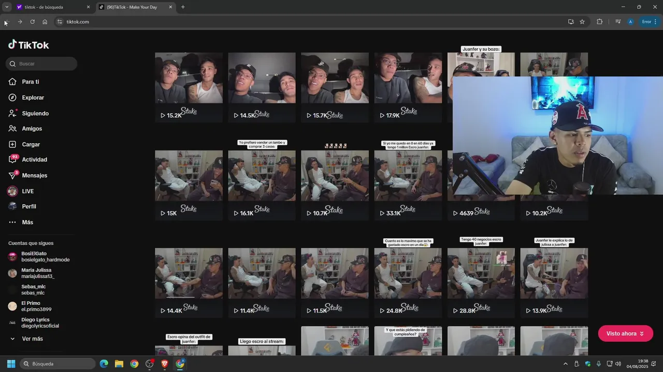Open the video with 15K views
The width and height of the screenshot is (663, 372).
[189, 185]
